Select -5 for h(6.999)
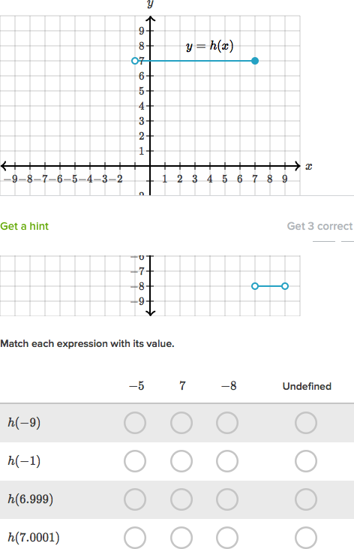Viewport: 354px width, 549px height. (135, 499)
